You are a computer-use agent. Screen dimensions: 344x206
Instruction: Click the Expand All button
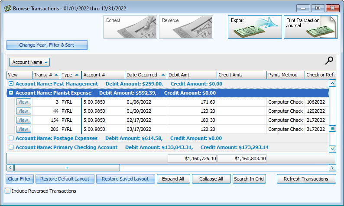coord(173,179)
